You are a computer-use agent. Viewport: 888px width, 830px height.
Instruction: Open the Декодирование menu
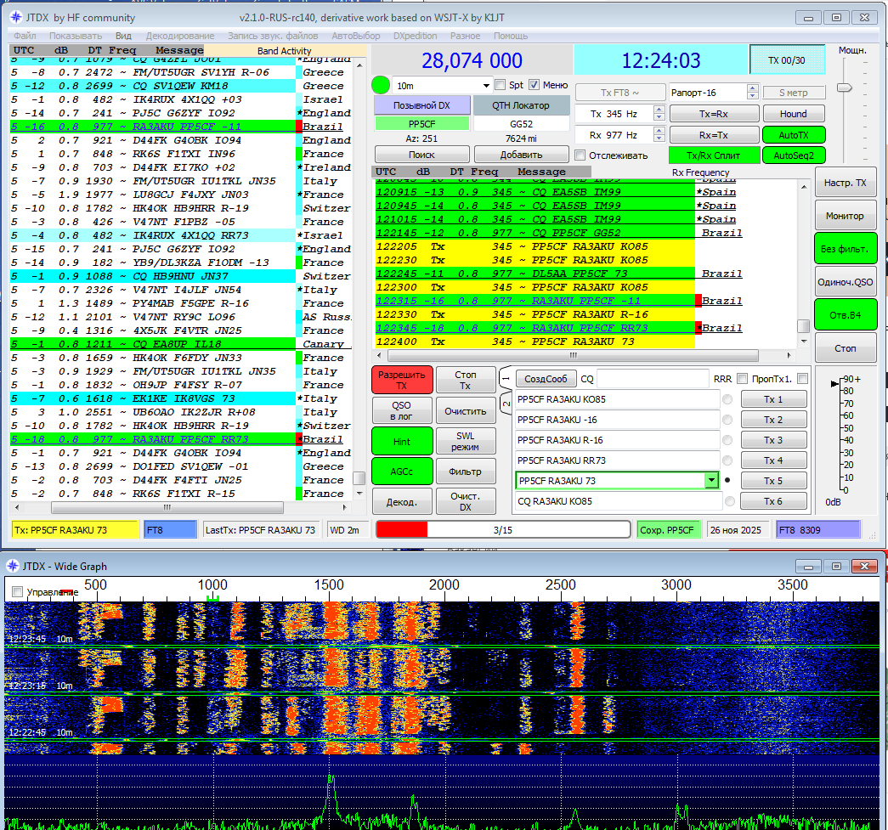coord(179,36)
